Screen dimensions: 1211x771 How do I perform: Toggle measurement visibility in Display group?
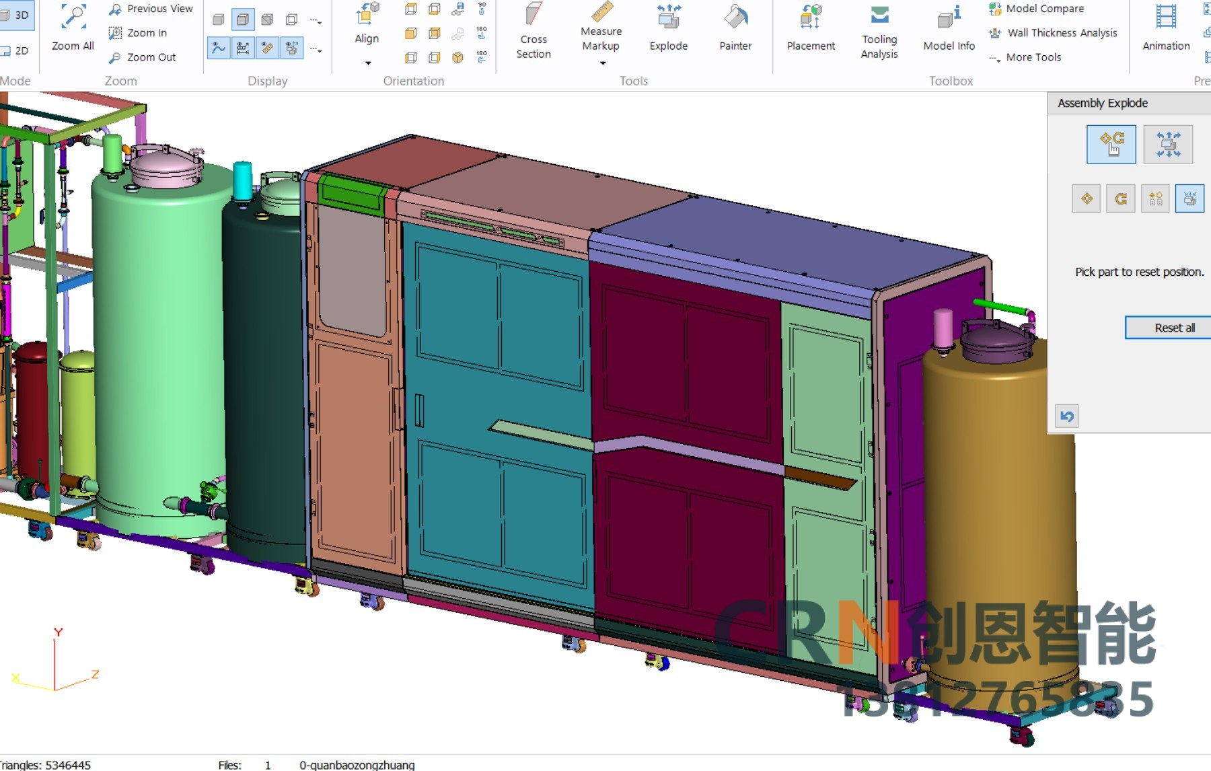coord(267,48)
